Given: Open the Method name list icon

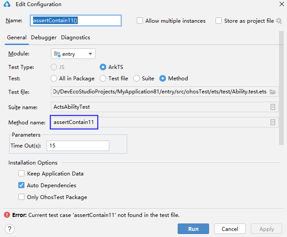Looking at the screenshot, I should 273,122.
